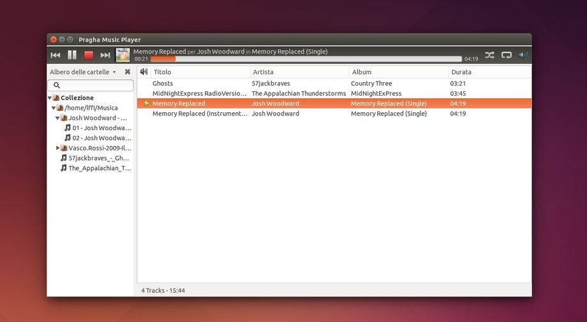The width and height of the screenshot is (587, 322).
Task: Sort tracks by Artista column header
Action: coord(299,72)
